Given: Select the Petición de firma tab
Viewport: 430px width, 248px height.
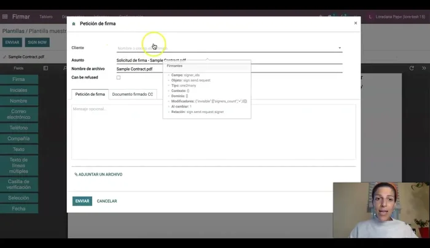Looking at the screenshot, I should 90,95.
